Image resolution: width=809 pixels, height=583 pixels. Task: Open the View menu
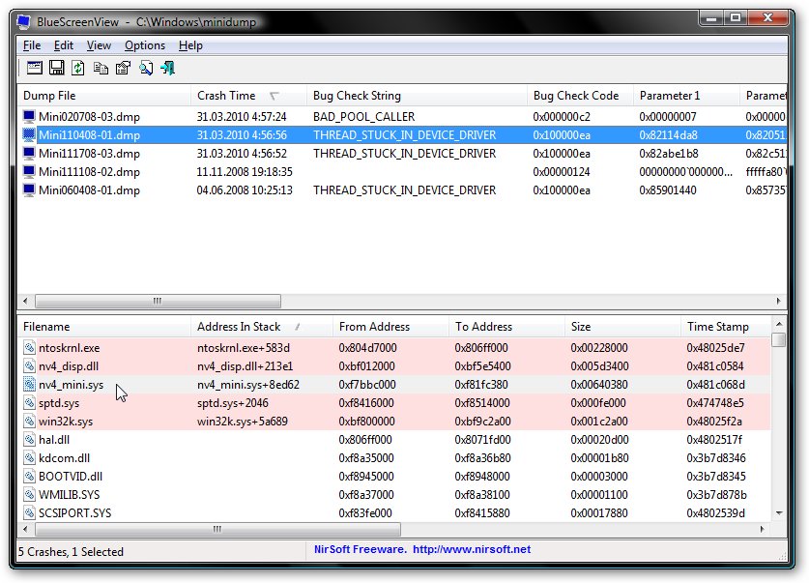99,45
